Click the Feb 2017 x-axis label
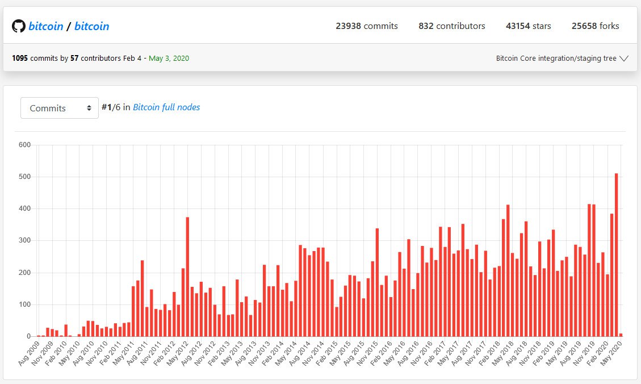The width and height of the screenshot is (641, 384). click(435, 353)
